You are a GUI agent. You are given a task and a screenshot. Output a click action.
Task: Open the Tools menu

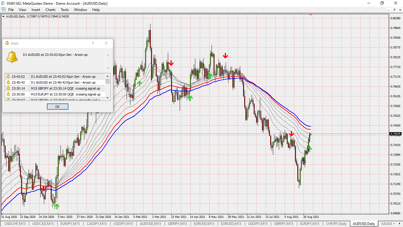pyautogui.click(x=65, y=10)
